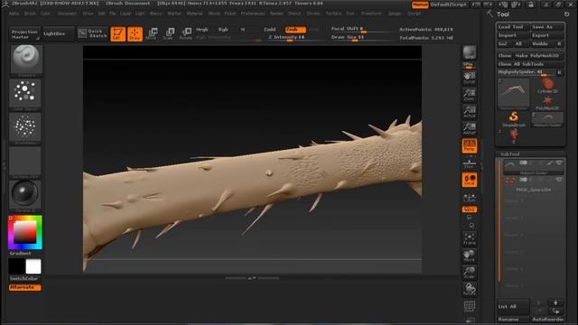Screen dimensions: 578x325
Task: Toggle the L.Sym button
Action: pos(470,198)
